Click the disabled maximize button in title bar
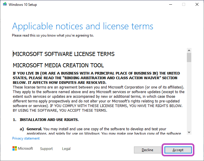 point(184,5)
